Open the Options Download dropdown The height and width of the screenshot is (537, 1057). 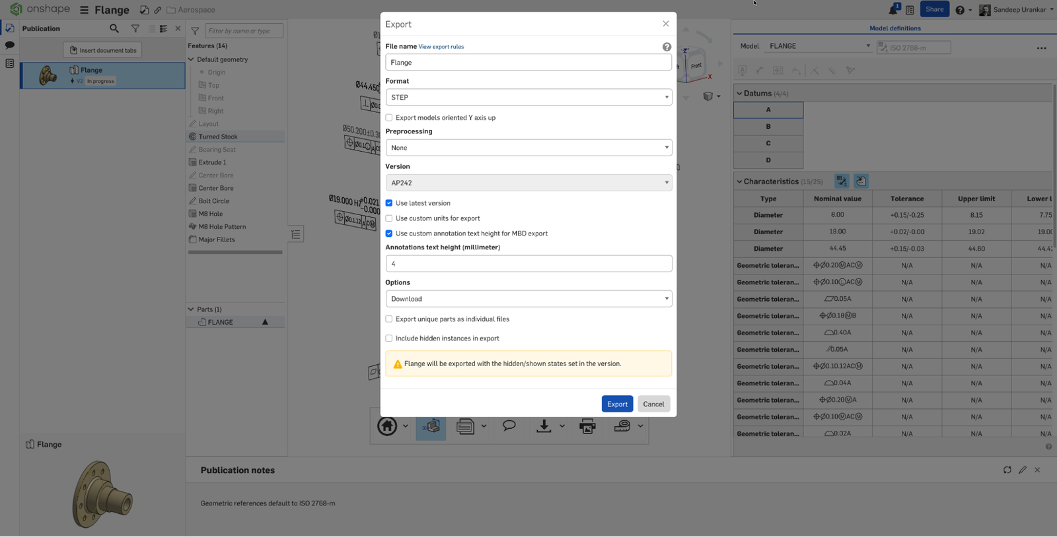(x=528, y=299)
